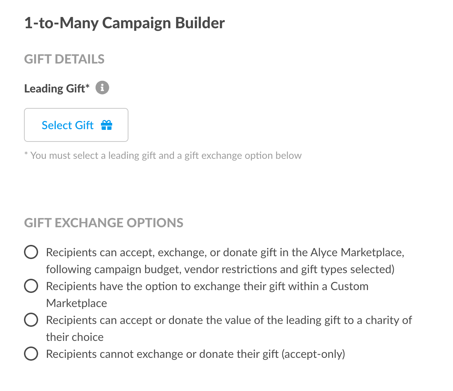Image resolution: width=453 pixels, height=391 pixels.
Task: Click the info icon beside Leading Gift
Action: (x=102, y=88)
